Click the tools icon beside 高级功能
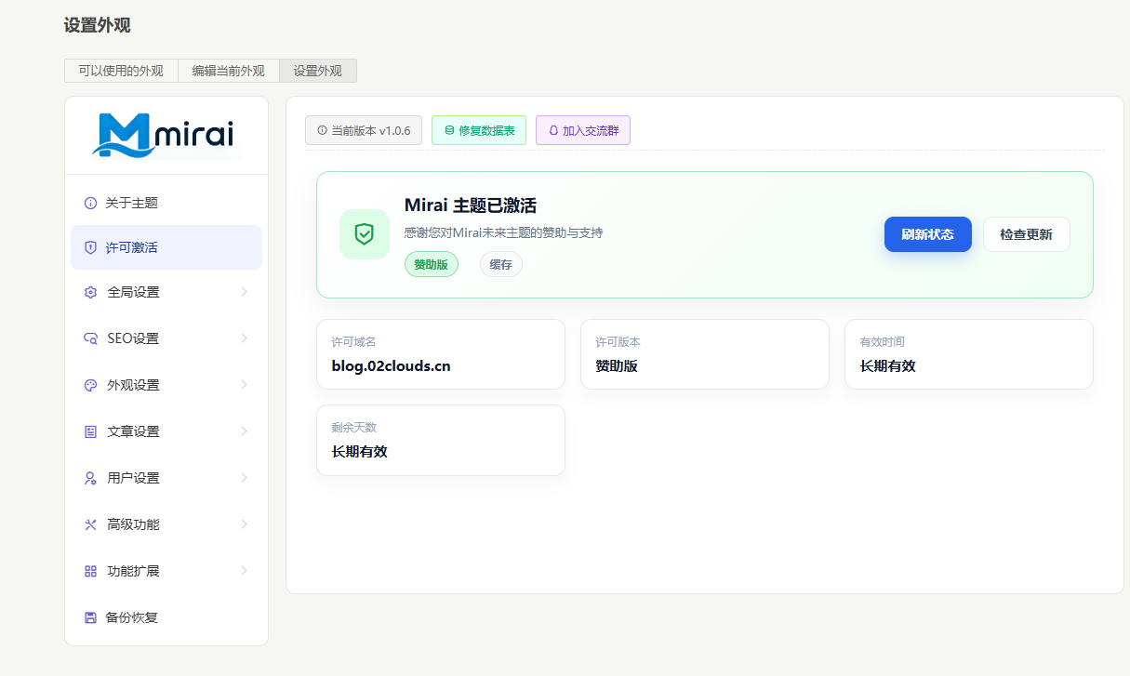Viewport: 1130px width, 676px height. point(90,524)
